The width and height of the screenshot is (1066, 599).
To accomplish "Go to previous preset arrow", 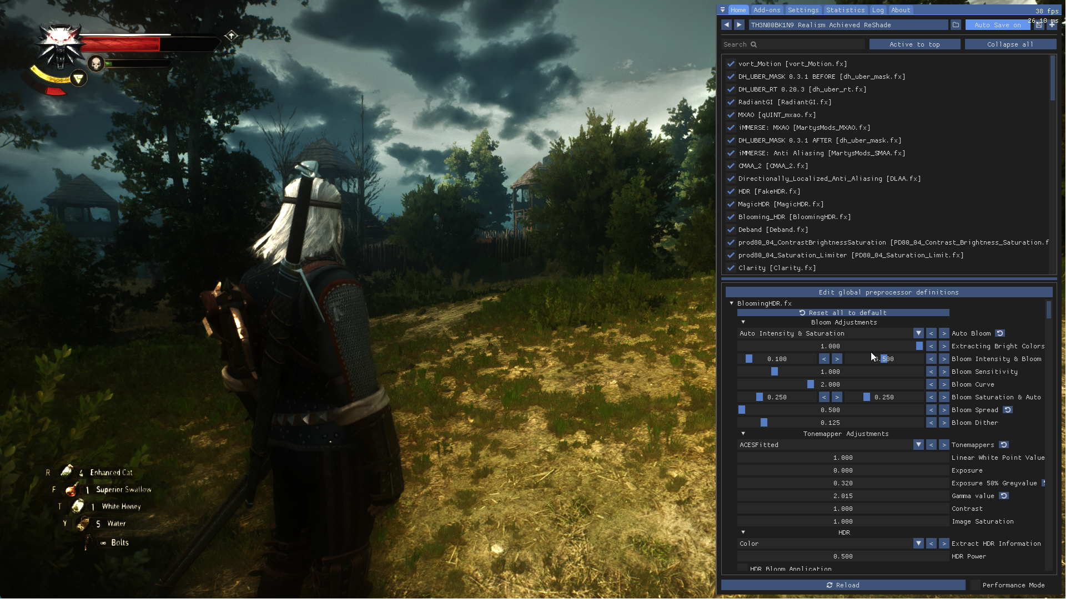I will (x=726, y=25).
